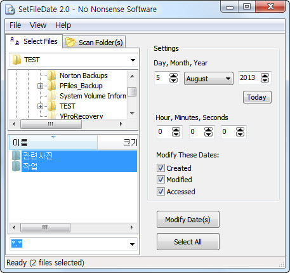Open the View menu

pos(38,25)
